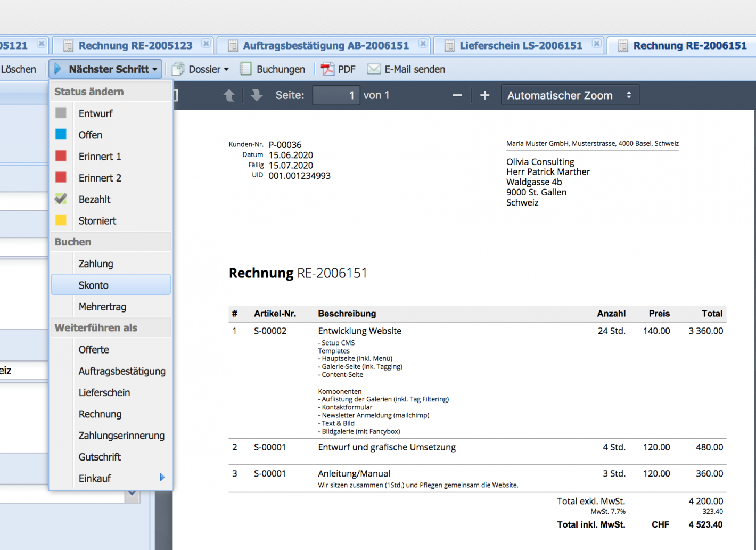
Task: Switch to the Auftragsbestätigung AB-2006151 tab
Action: pyautogui.click(x=326, y=45)
